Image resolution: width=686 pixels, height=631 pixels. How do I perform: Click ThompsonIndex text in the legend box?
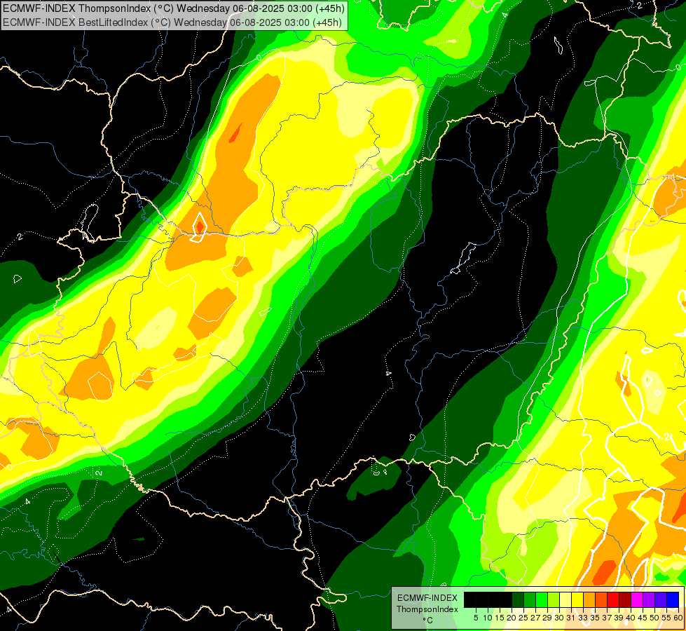[427, 609]
